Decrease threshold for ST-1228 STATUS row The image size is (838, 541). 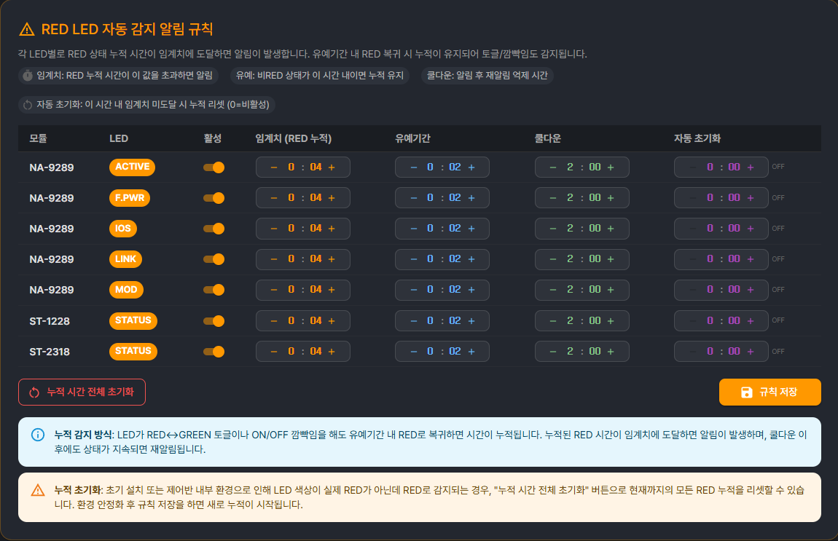274,320
